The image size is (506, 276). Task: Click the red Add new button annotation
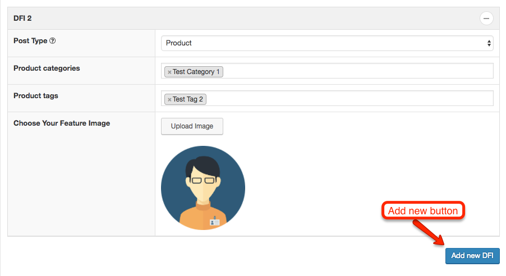(x=423, y=211)
